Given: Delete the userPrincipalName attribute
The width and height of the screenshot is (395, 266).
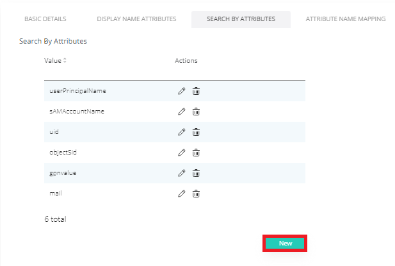Looking at the screenshot, I should (197, 91).
